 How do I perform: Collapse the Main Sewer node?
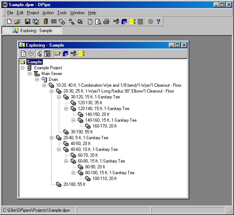tap(30, 74)
